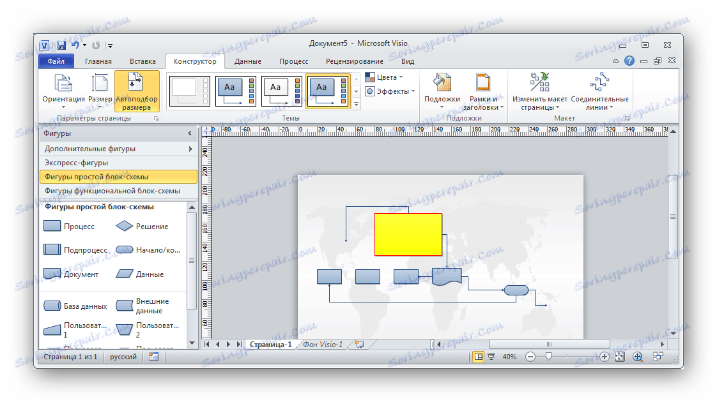The height and width of the screenshot is (402, 717).
Task: Go to last page navigation arrow
Action: click(x=239, y=345)
